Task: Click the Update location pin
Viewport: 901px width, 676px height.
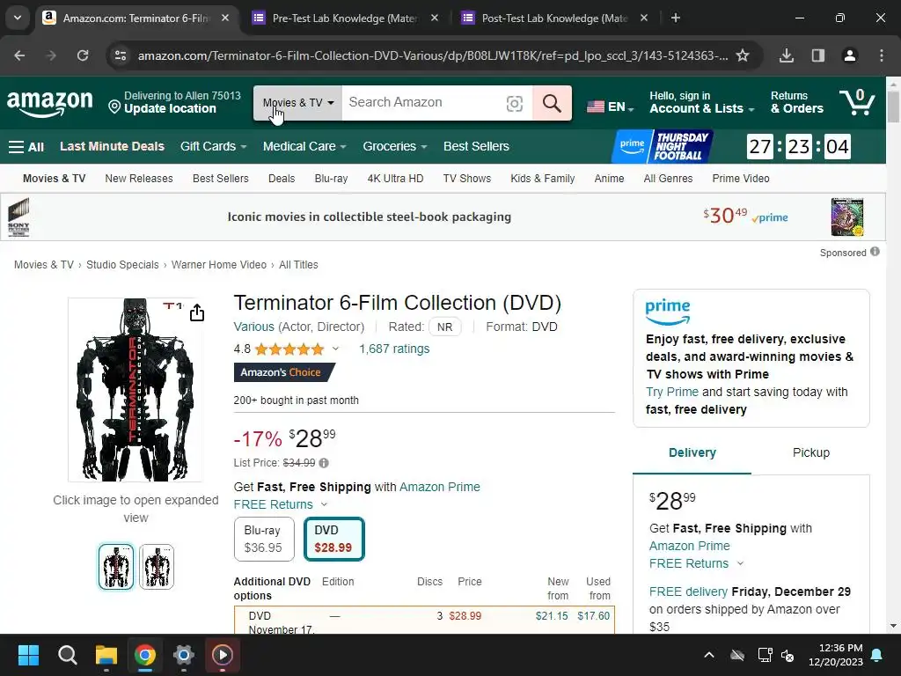Action: (x=114, y=107)
